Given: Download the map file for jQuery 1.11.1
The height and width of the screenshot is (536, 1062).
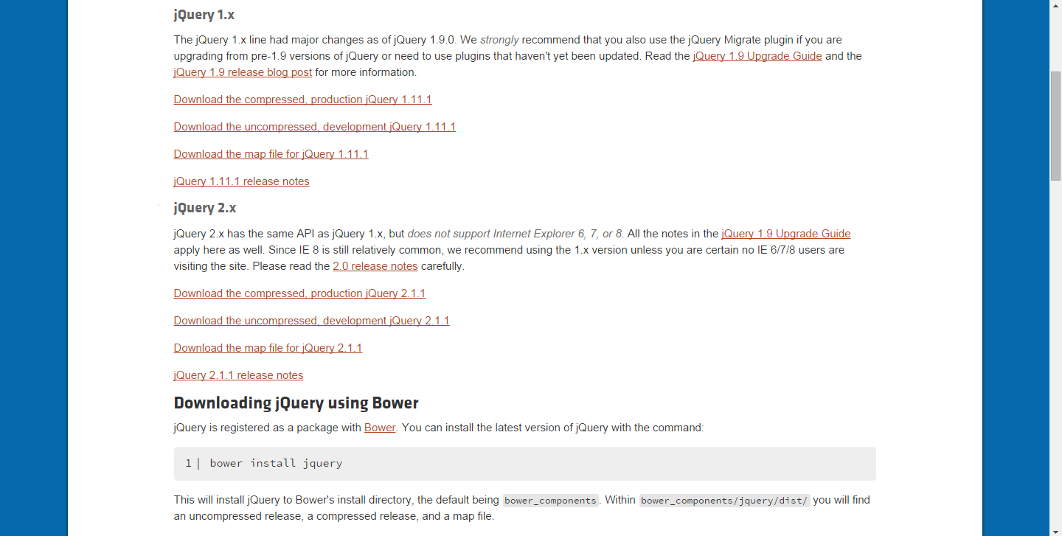Looking at the screenshot, I should coord(271,154).
